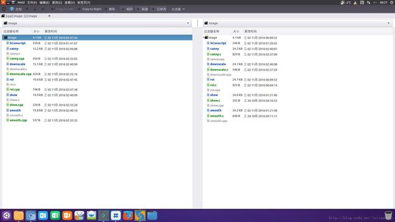Open the Meld application menu
Image resolution: width=395 pixels, height=222 pixels.
tap(21, 2)
